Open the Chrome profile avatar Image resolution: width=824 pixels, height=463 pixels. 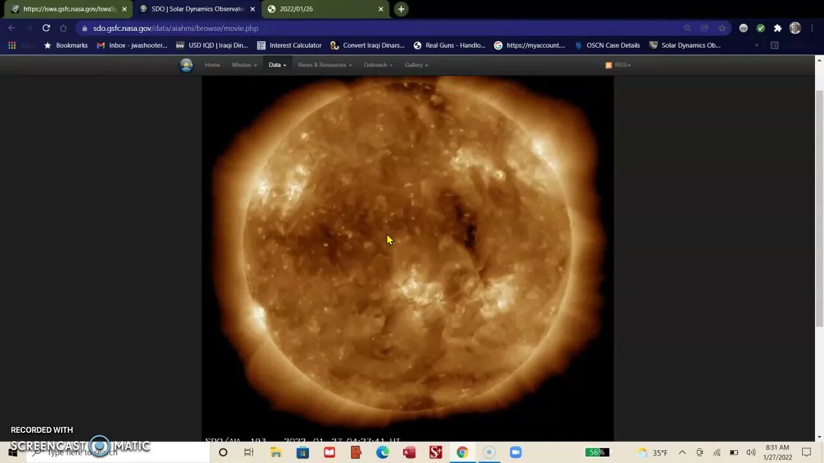[795, 28]
